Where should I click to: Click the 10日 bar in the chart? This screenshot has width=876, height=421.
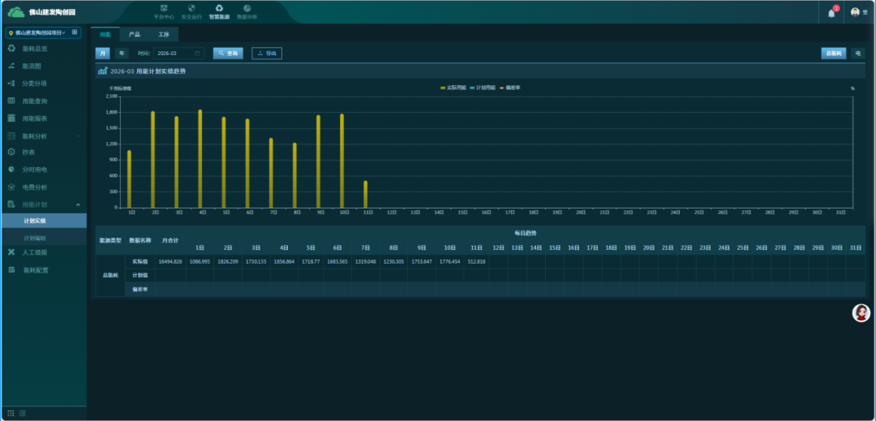341,161
